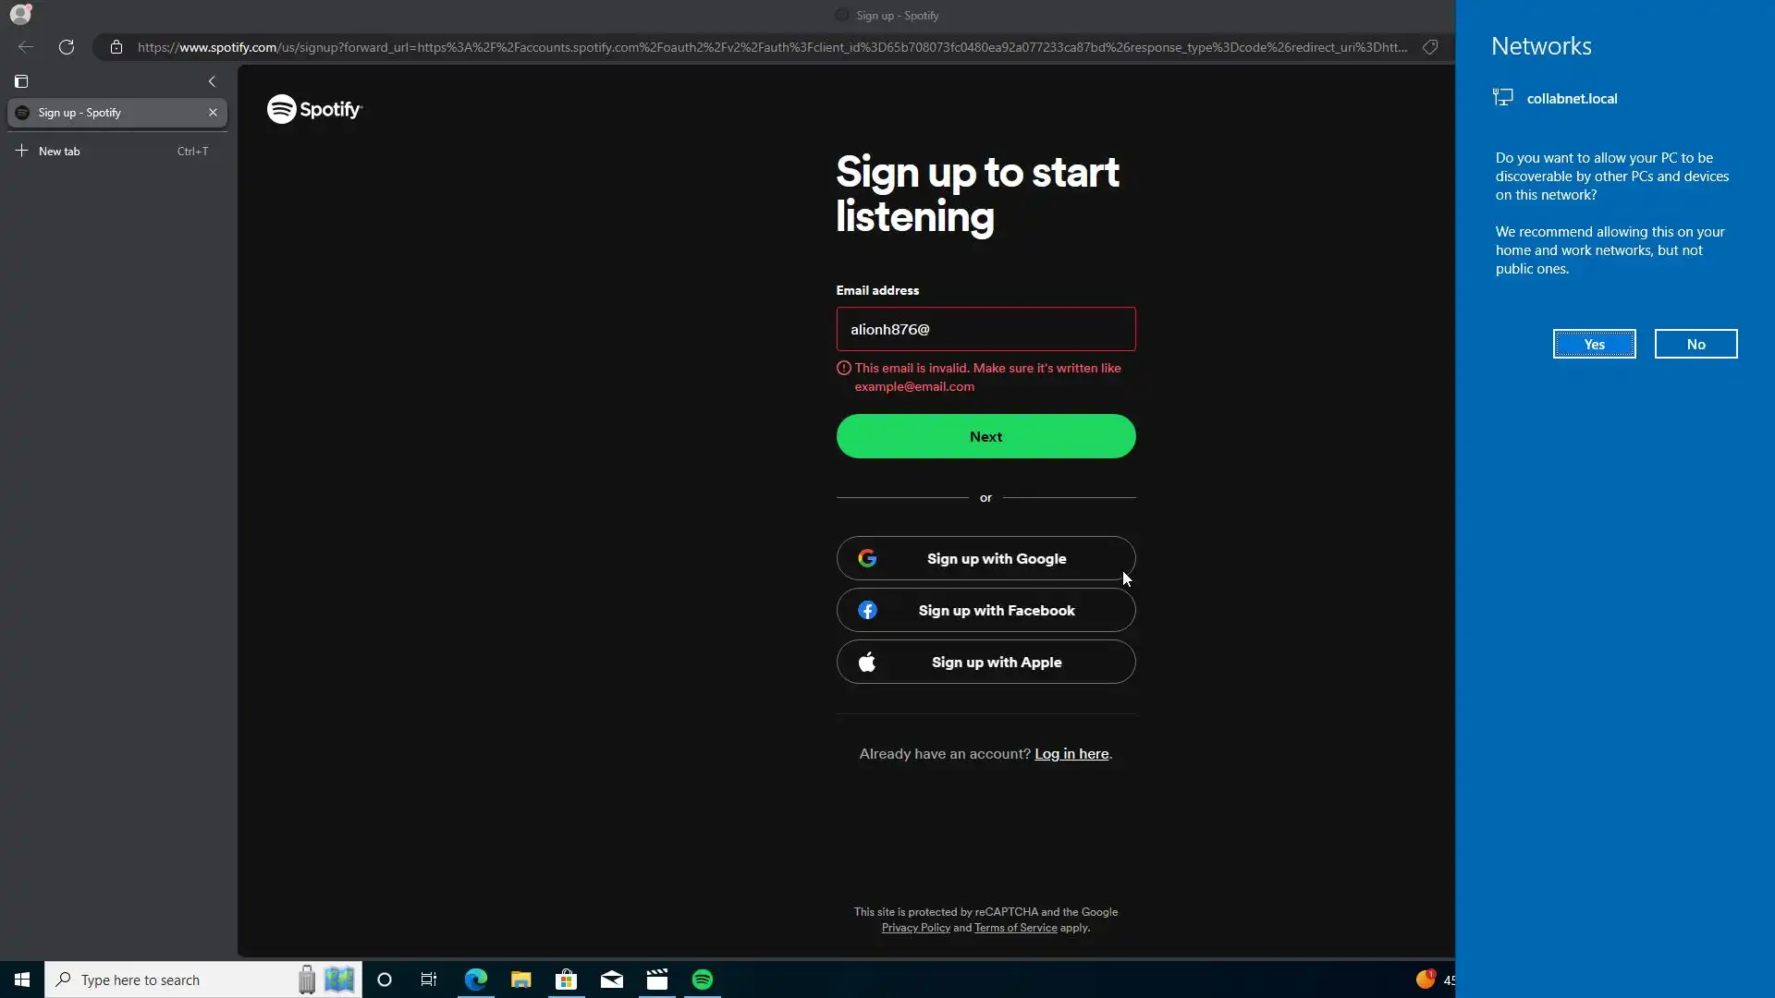Follow the Log in here link
1775x998 pixels.
[x=1071, y=754]
